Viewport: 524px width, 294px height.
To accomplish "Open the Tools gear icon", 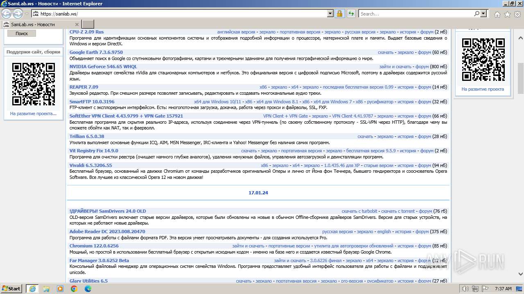I will [517, 14].
